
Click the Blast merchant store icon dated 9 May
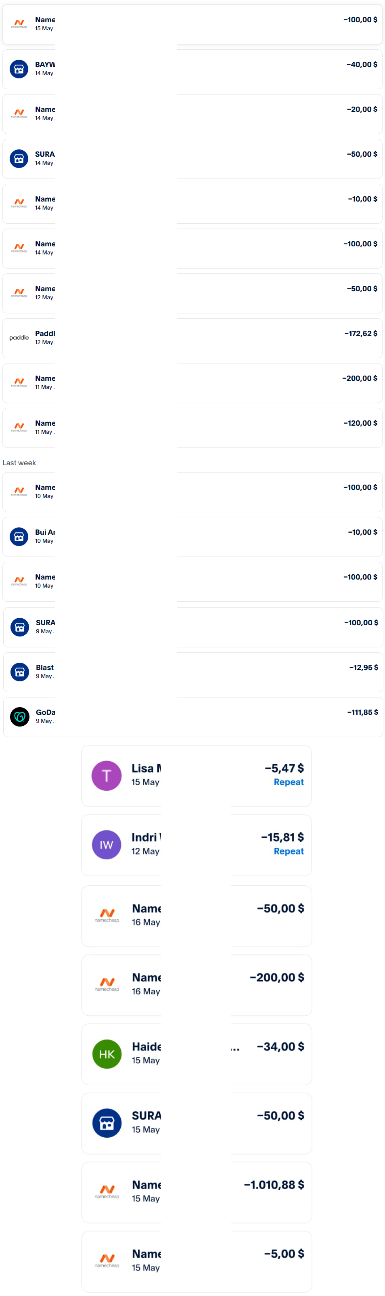tap(20, 672)
